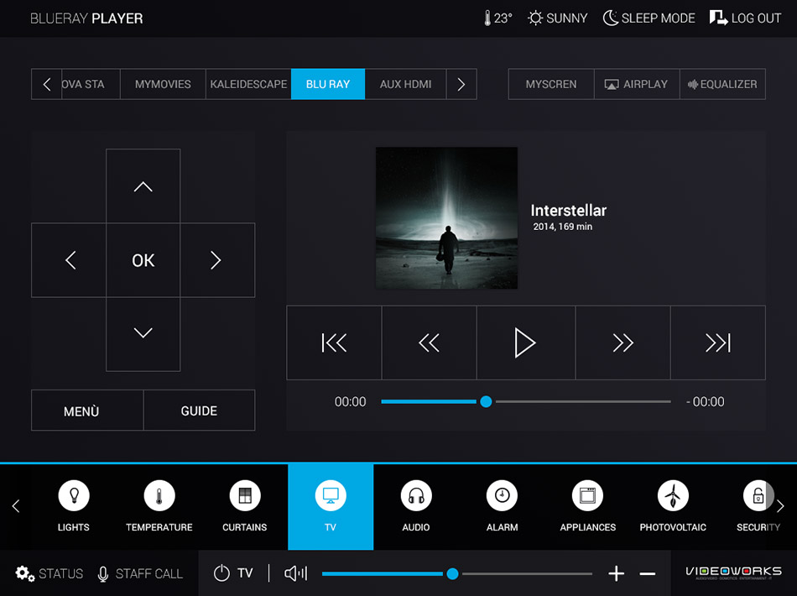This screenshot has height=596, width=797.
Task: Toggle SLEEP MODE
Action: click(x=649, y=18)
